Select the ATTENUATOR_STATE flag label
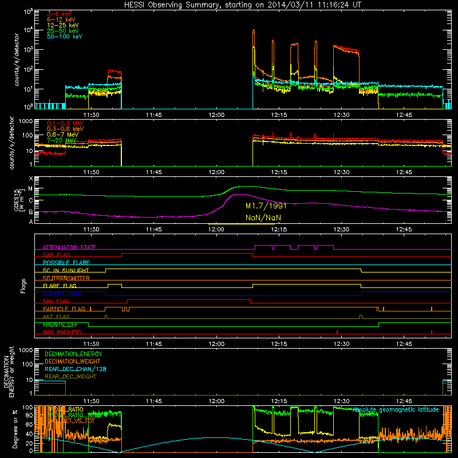 pos(69,247)
